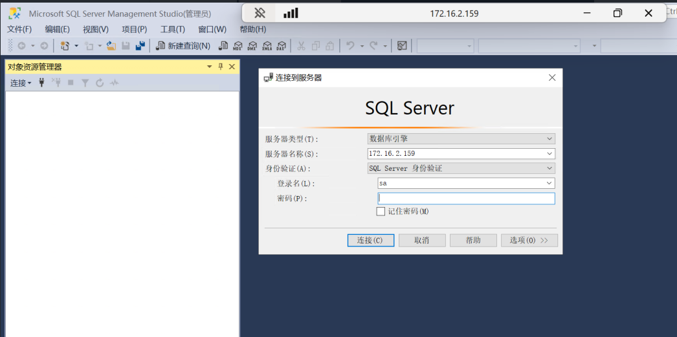
Task: Close the 对象资源管理器 panel
Action: [232, 67]
